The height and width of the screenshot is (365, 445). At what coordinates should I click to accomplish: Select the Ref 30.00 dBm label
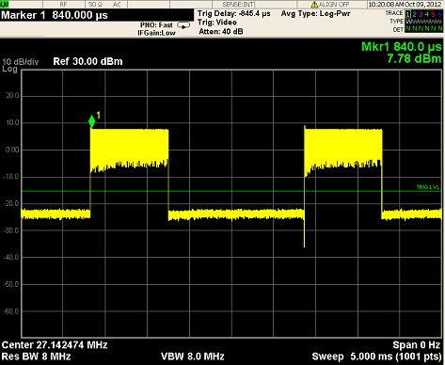87,61
